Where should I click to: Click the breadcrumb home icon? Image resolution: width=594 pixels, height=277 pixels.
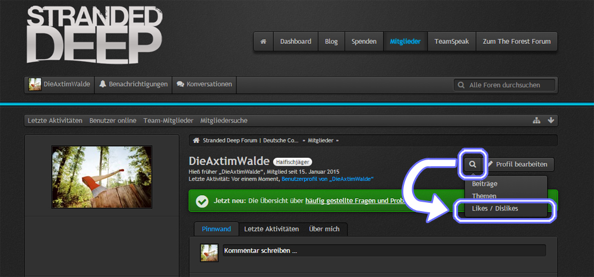pyautogui.click(x=195, y=141)
